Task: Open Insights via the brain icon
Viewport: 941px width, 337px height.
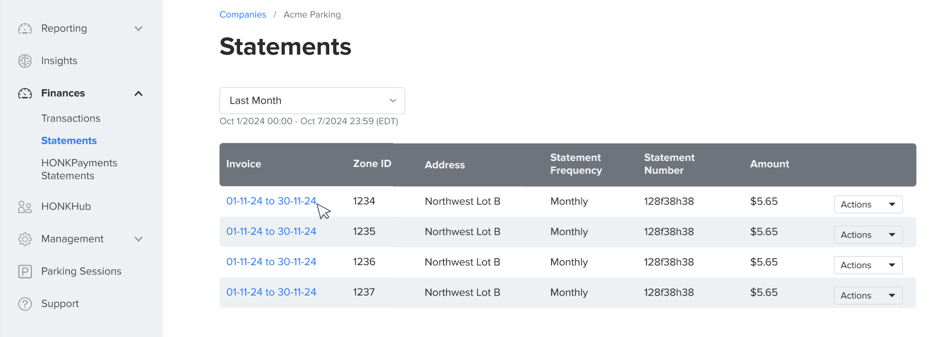Action: click(25, 61)
